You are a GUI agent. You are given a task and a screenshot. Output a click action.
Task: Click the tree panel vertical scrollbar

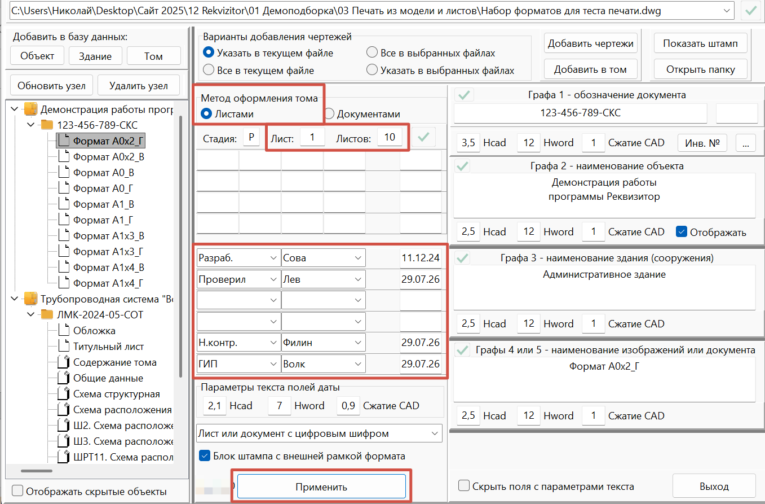coord(180,246)
